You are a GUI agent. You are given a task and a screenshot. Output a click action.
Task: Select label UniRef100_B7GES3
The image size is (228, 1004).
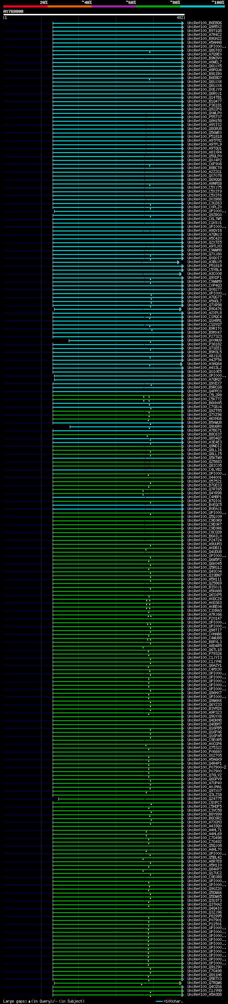tap(204, 485)
